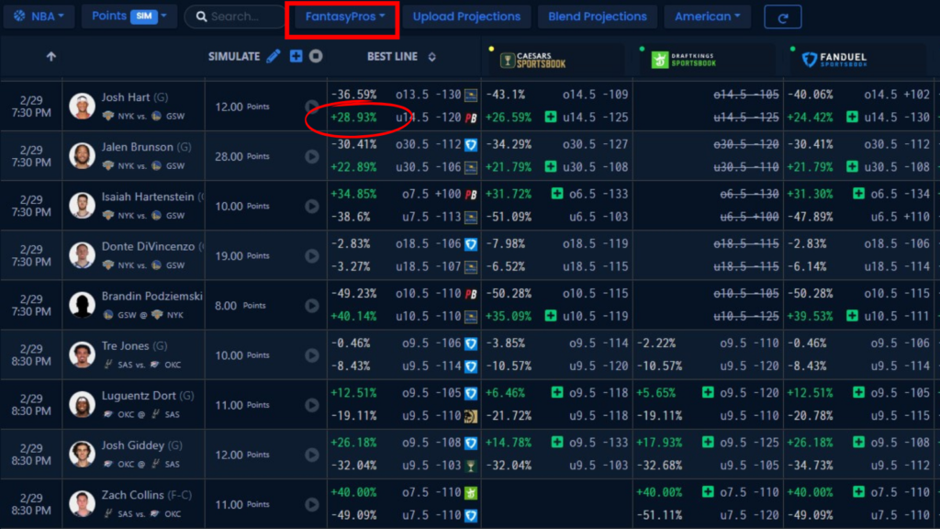Run simulation play button for Josh Giddey
Screen dimensions: 940x529
[312, 456]
